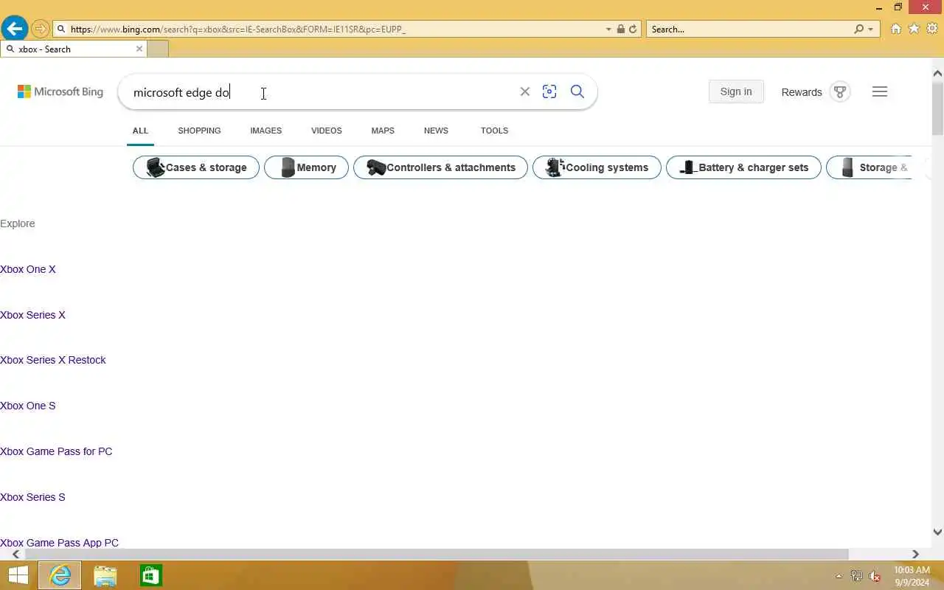Viewport: 944px width, 590px height.
Task: Click the horizontal scrollbar left arrow
Action: 15,554
